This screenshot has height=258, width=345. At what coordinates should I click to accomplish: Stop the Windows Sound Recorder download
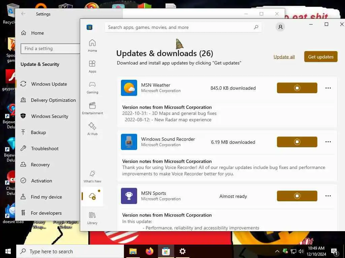click(x=297, y=142)
